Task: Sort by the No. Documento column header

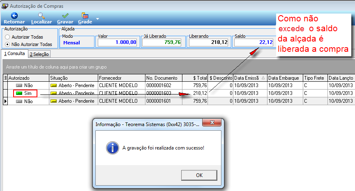Action: (164, 78)
